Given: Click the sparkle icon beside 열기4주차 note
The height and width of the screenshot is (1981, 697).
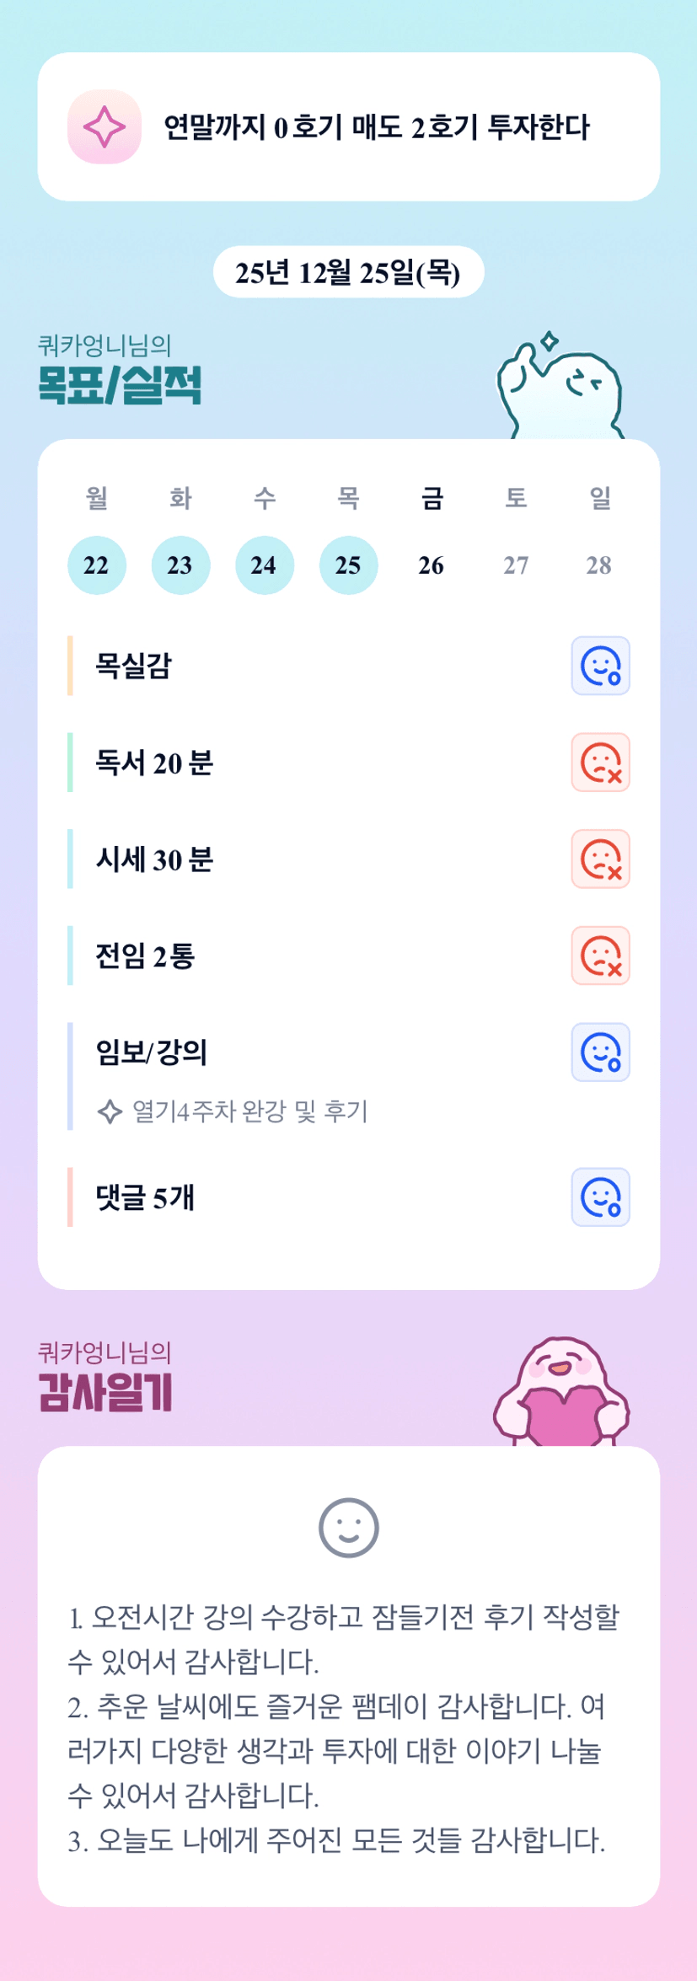Looking at the screenshot, I should [x=110, y=1112].
